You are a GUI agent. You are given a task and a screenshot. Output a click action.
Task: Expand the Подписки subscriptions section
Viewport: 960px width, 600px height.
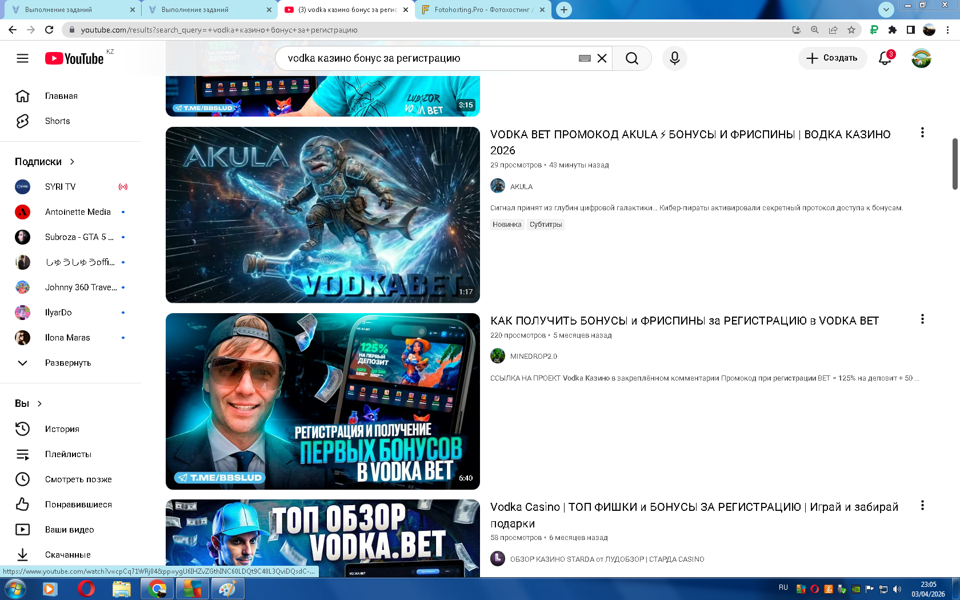[45, 162]
